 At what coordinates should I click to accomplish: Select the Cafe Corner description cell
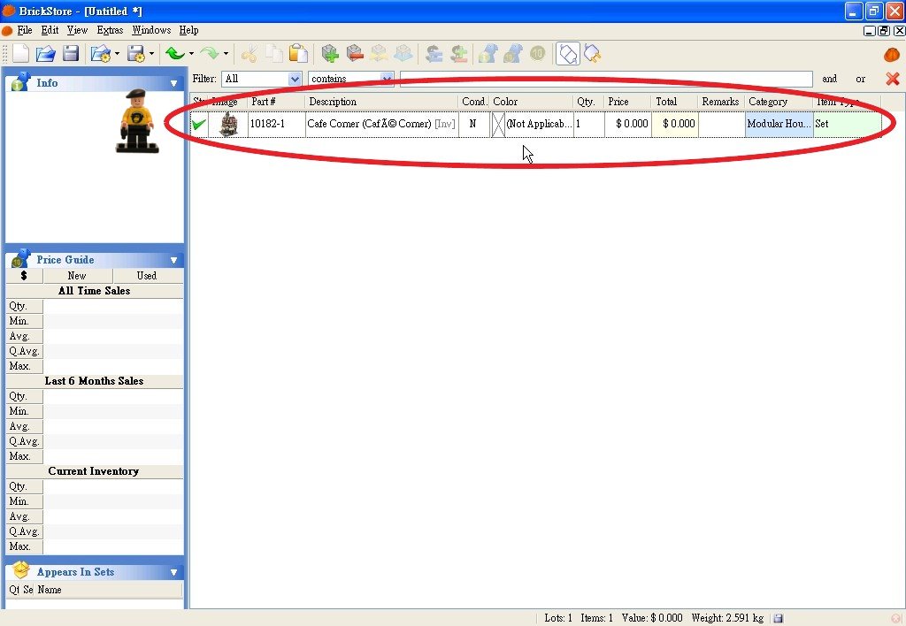(x=381, y=124)
